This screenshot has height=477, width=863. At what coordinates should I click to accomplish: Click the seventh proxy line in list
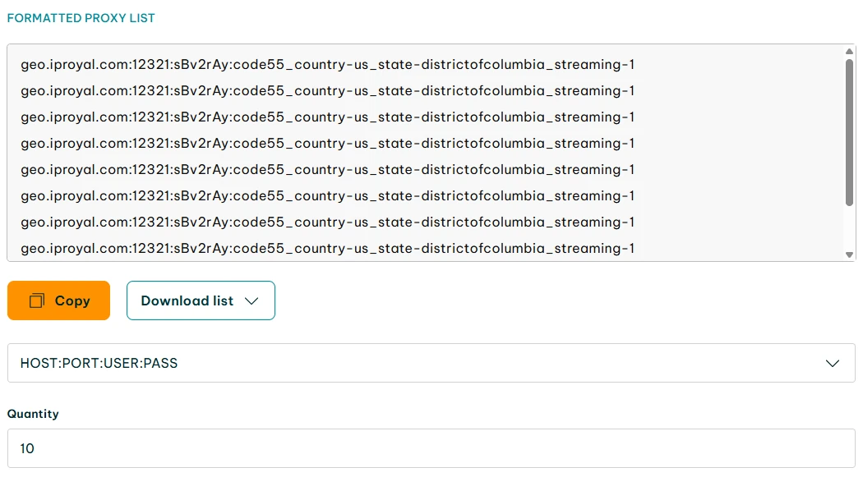click(x=327, y=222)
